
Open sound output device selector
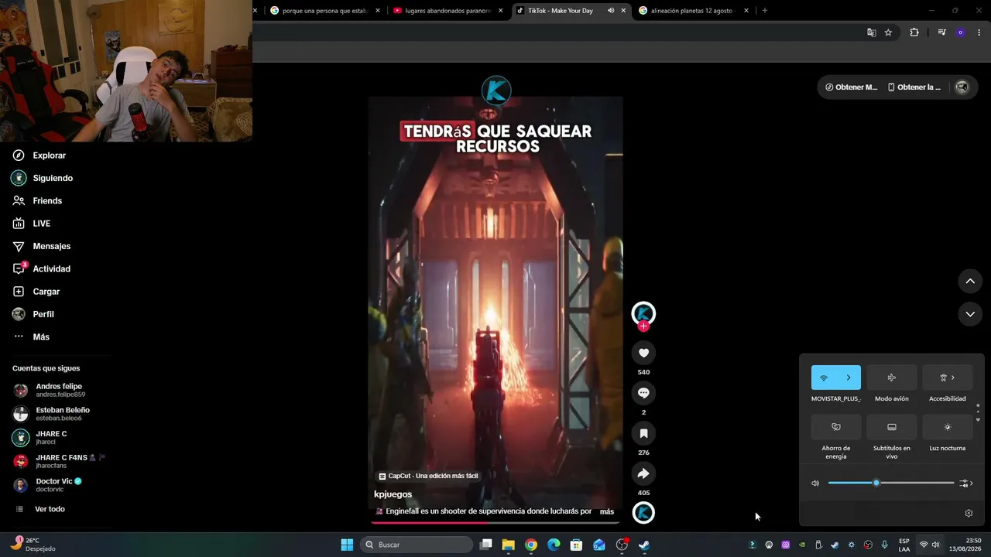(x=965, y=484)
